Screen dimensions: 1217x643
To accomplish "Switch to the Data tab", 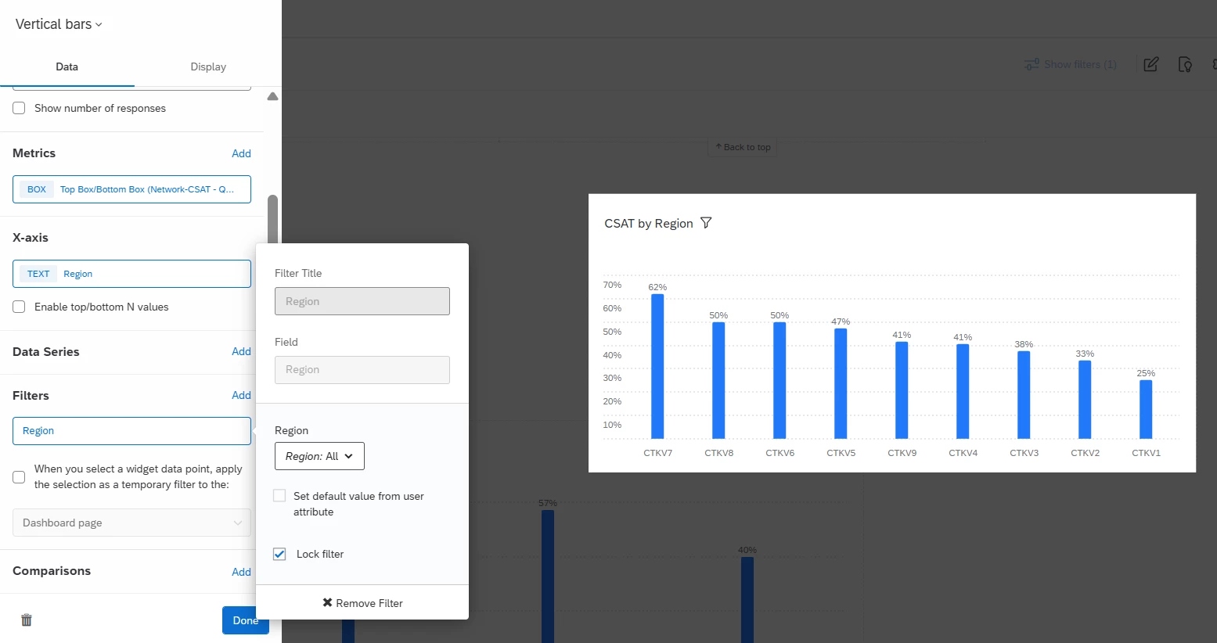I will 67,66.
